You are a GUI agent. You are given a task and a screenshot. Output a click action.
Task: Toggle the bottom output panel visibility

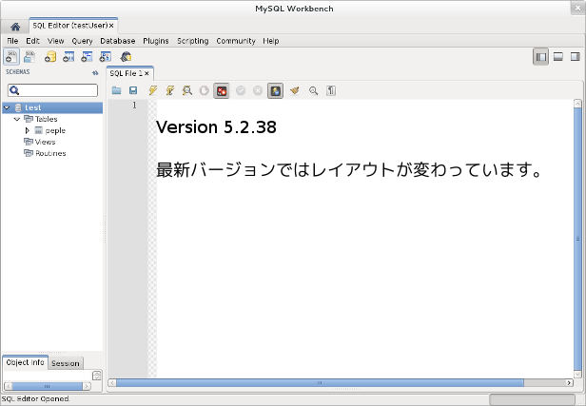point(558,57)
